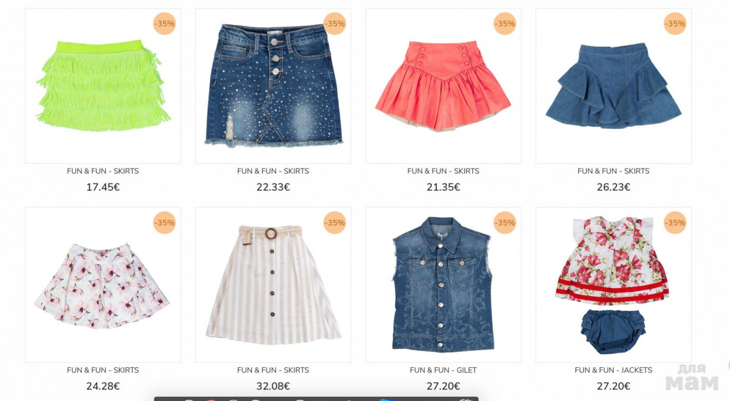
Task: Open SKIRTS title under rhinestone denim skirt
Action: click(x=273, y=171)
